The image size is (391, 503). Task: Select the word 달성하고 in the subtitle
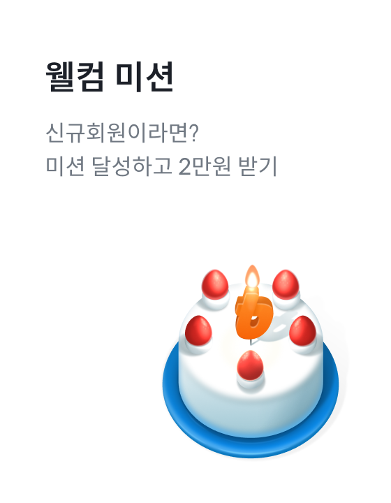point(132,166)
